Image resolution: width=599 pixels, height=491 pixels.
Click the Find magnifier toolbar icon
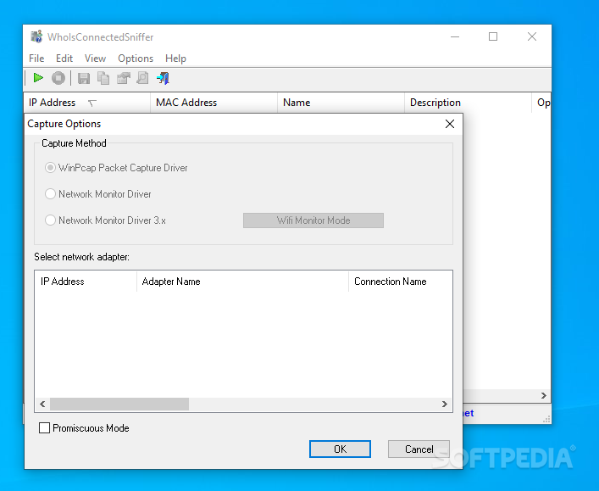[143, 78]
